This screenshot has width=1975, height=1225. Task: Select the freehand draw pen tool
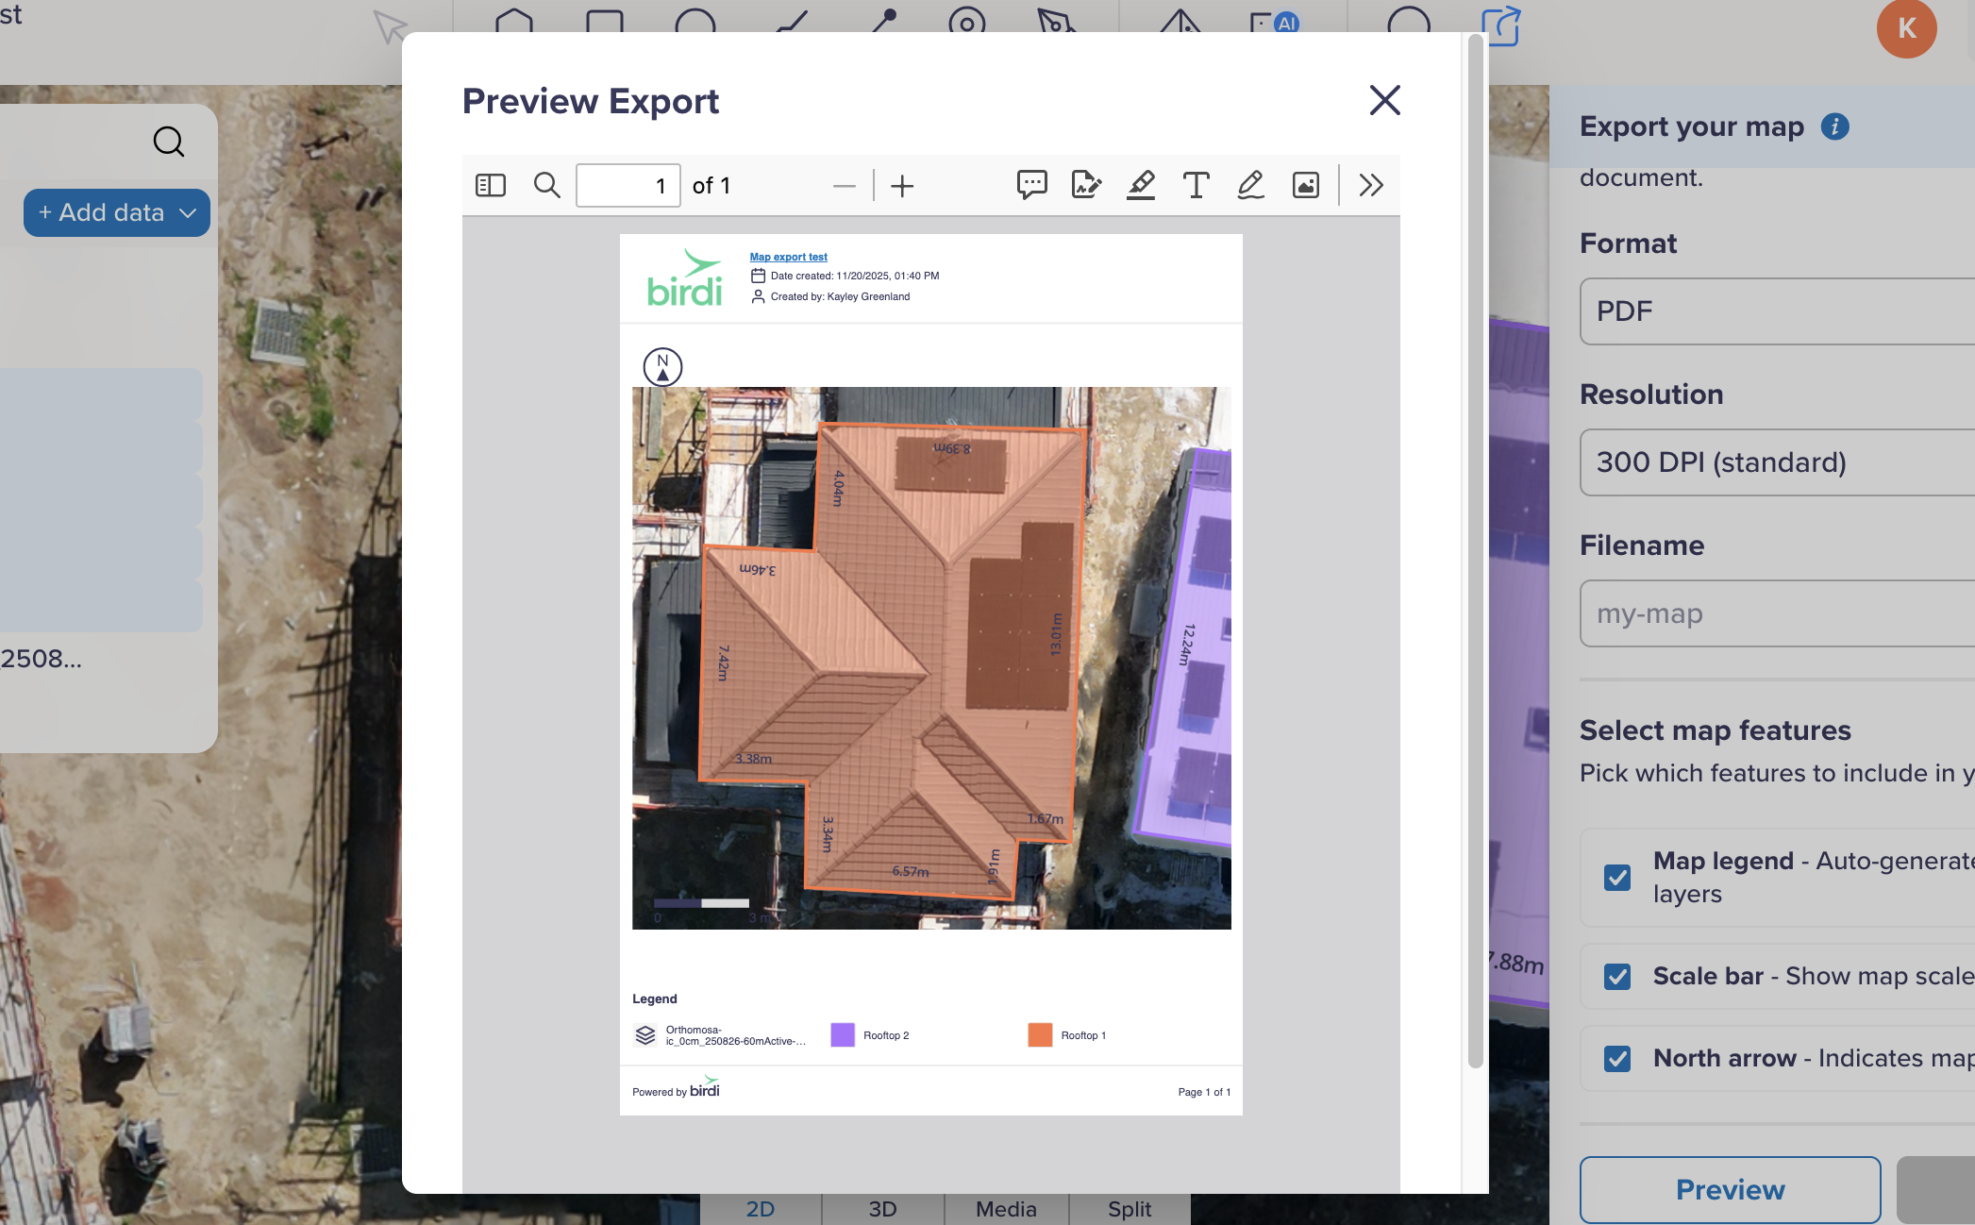[1250, 185]
